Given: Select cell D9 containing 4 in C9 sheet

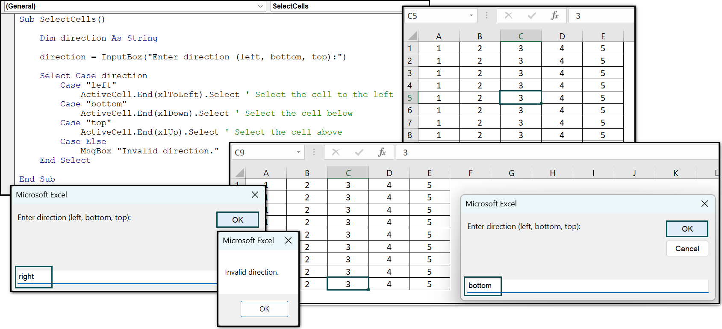Looking at the screenshot, I should click(x=389, y=284).
